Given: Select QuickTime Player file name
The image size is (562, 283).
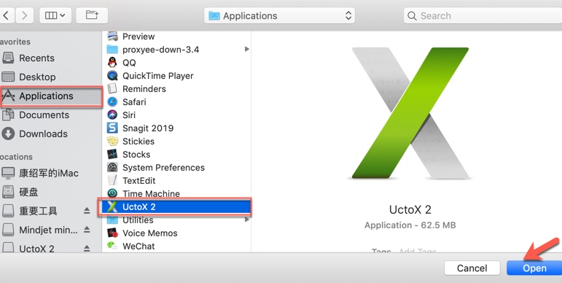Looking at the screenshot, I should (158, 76).
